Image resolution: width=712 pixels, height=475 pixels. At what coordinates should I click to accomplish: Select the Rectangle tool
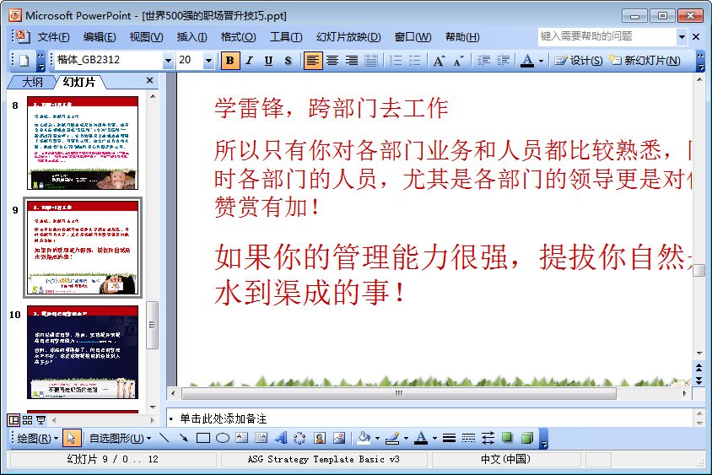tap(203, 438)
